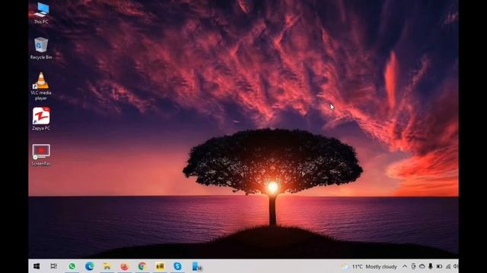Open the Windows Start menu
The height and width of the screenshot is (273, 487).
coord(37,266)
